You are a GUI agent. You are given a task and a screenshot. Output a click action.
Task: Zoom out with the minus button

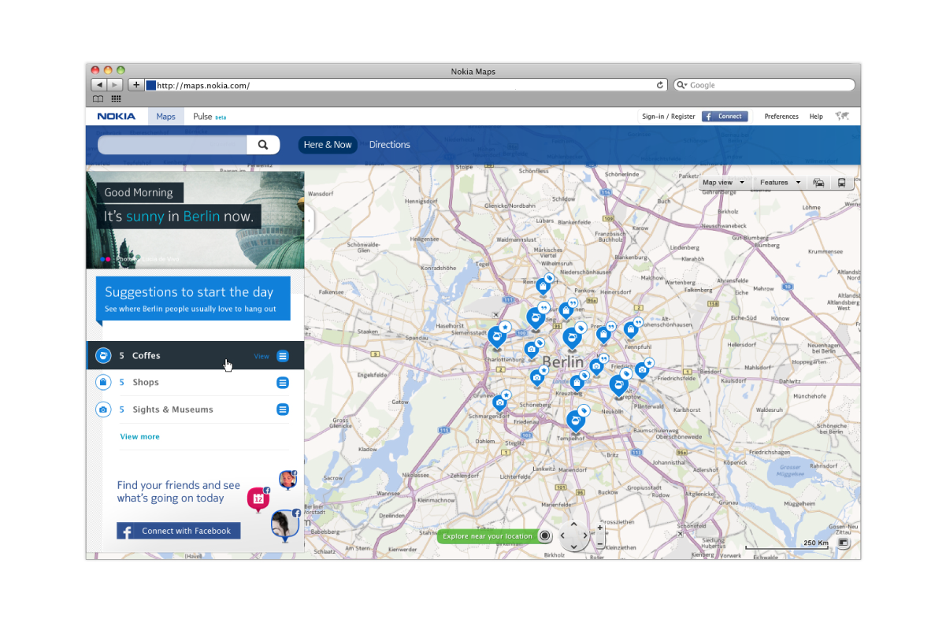click(x=600, y=543)
